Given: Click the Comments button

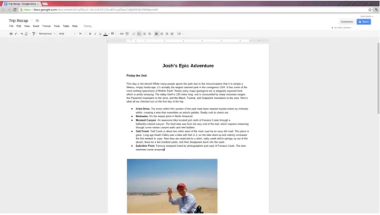Looking at the screenshot, I should (347, 22).
